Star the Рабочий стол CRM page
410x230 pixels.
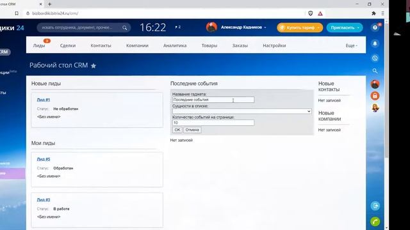[x=94, y=66]
